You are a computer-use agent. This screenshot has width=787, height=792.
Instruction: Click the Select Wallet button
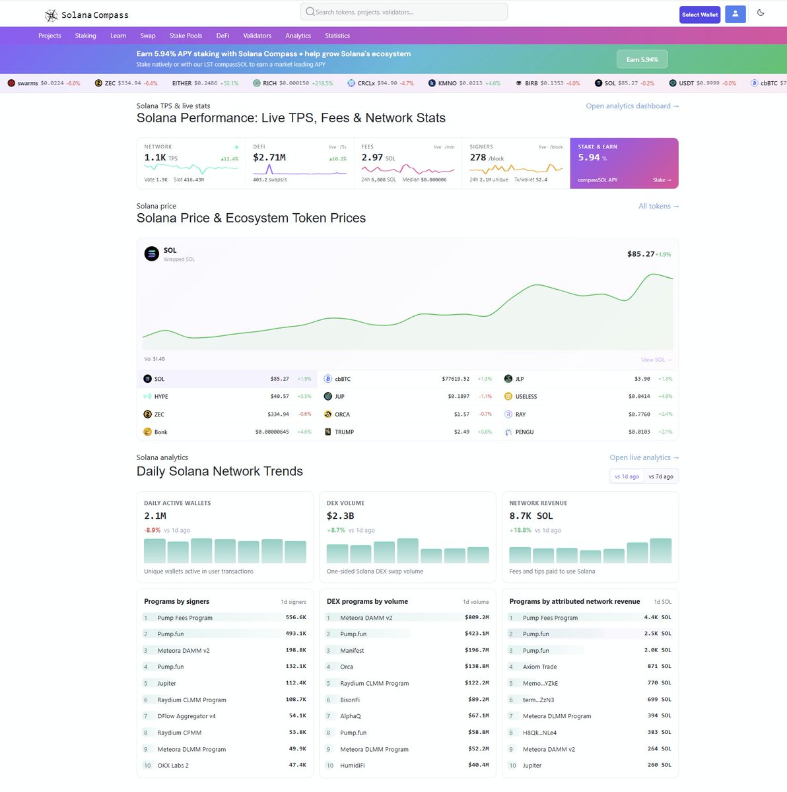(700, 15)
